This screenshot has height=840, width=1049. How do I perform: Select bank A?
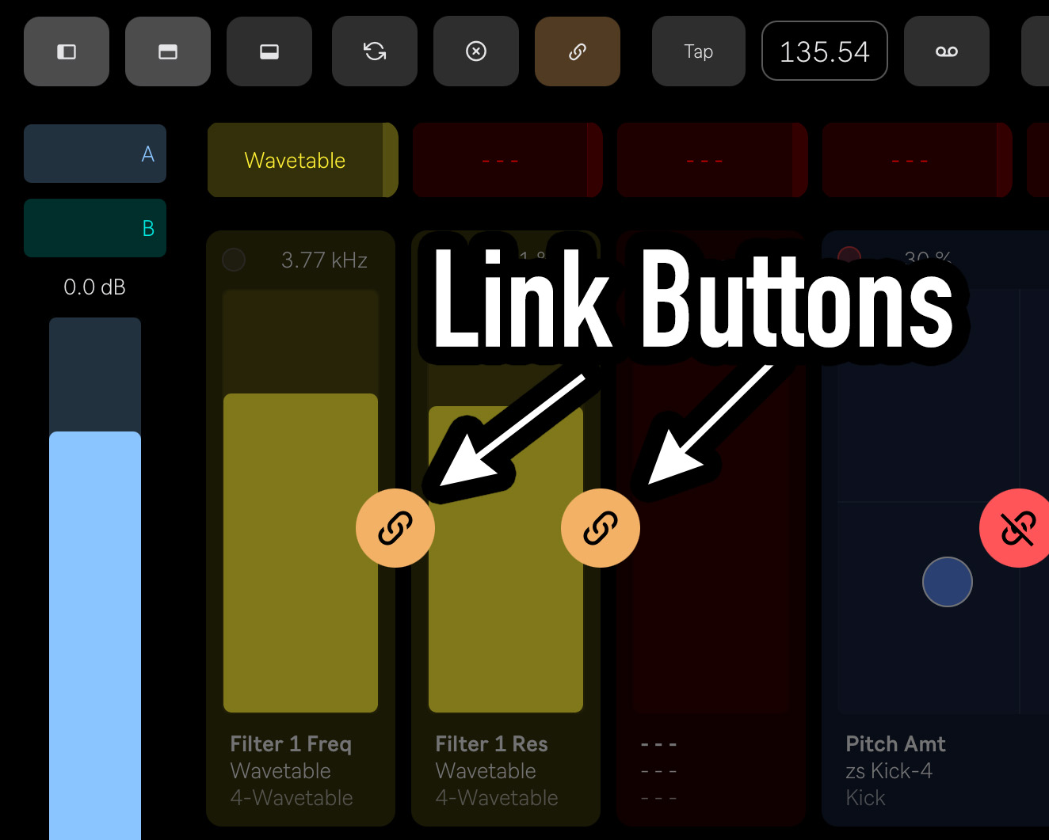95,154
